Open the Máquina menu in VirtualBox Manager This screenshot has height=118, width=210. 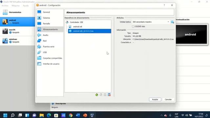(x=15, y=6)
